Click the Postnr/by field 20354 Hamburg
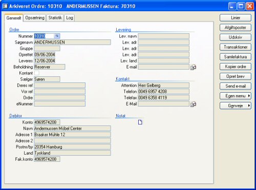This screenshot has height=190, width=256. click(x=72, y=146)
